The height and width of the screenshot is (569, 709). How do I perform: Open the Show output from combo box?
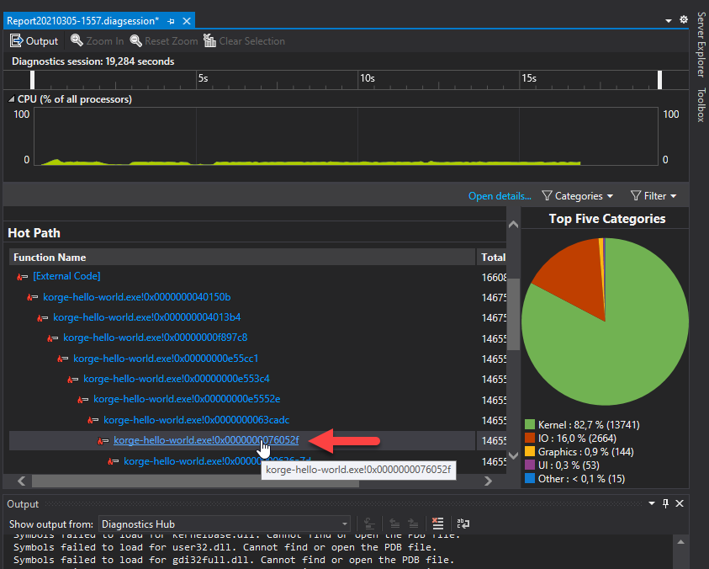click(225, 524)
